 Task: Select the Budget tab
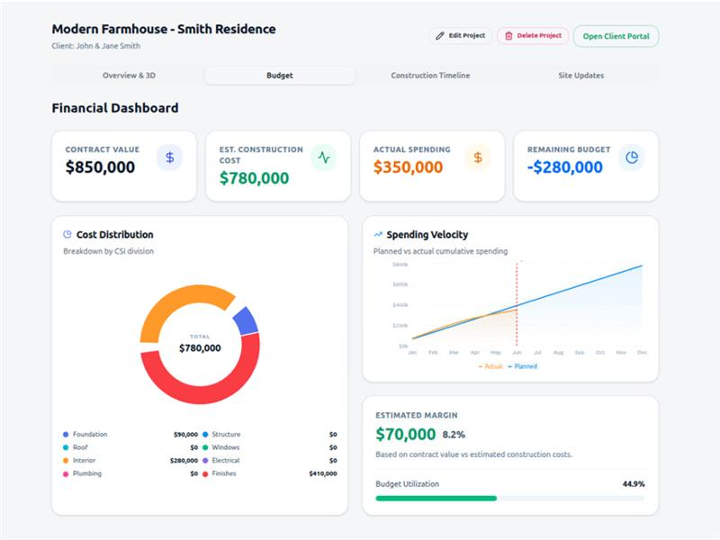[x=280, y=76]
